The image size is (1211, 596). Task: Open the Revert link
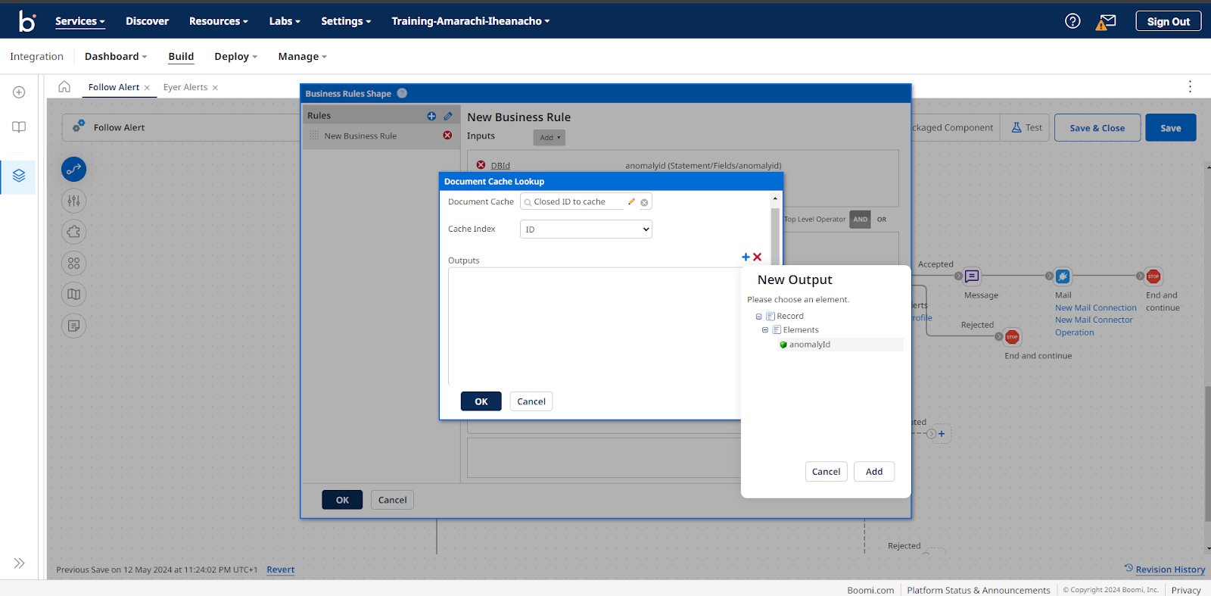click(281, 569)
